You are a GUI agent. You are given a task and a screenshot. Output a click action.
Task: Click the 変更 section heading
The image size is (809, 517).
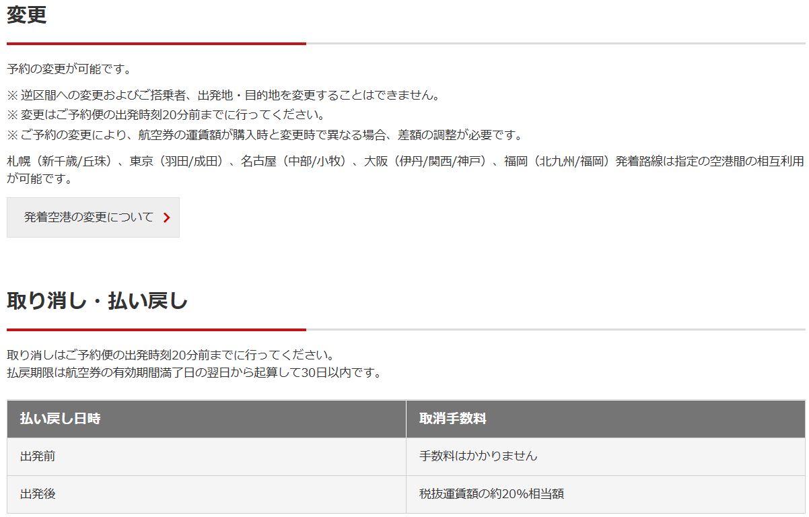[27, 15]
